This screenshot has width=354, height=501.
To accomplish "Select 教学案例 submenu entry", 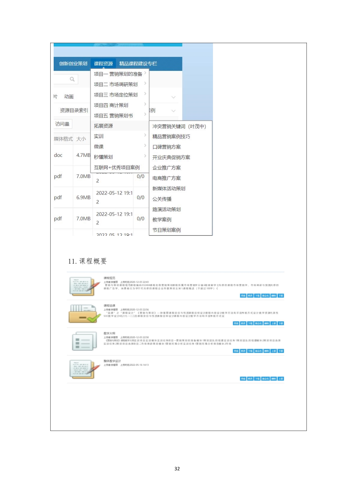I will point(162,219).
